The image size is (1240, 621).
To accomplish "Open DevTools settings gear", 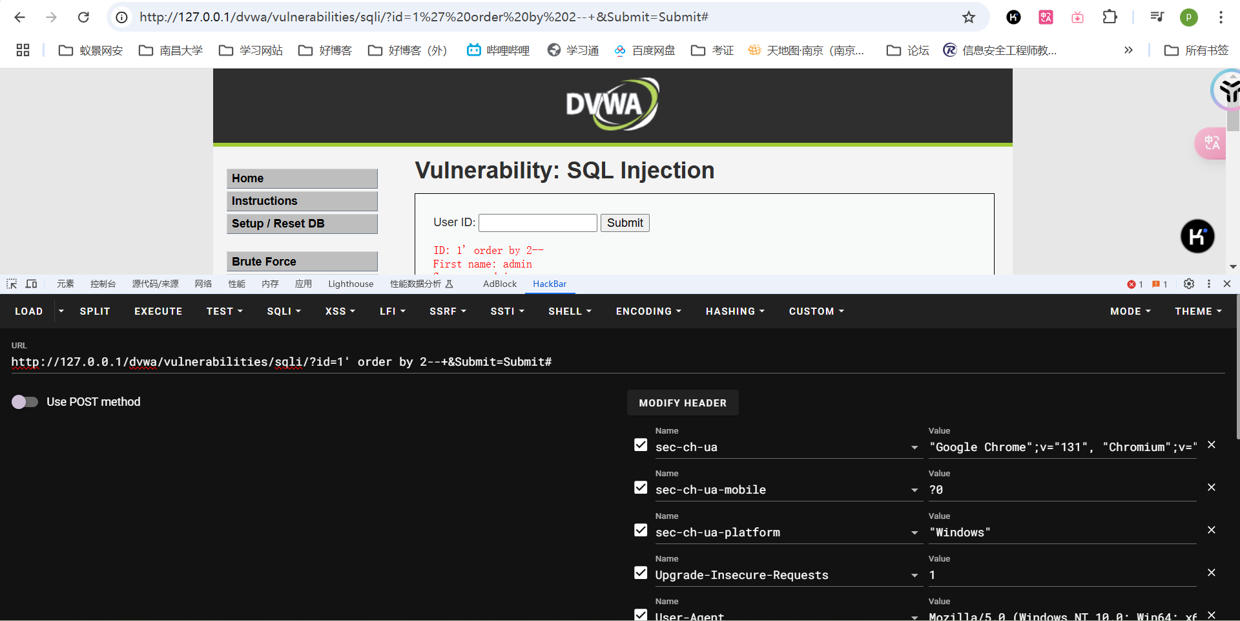I will click(1189, 284).
